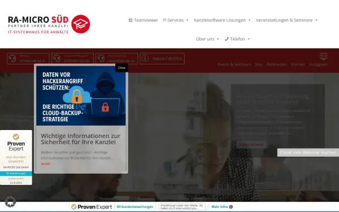Click the News / Archiv button
The width and height of the screenshot is (339, 212).
click(162, 59)
